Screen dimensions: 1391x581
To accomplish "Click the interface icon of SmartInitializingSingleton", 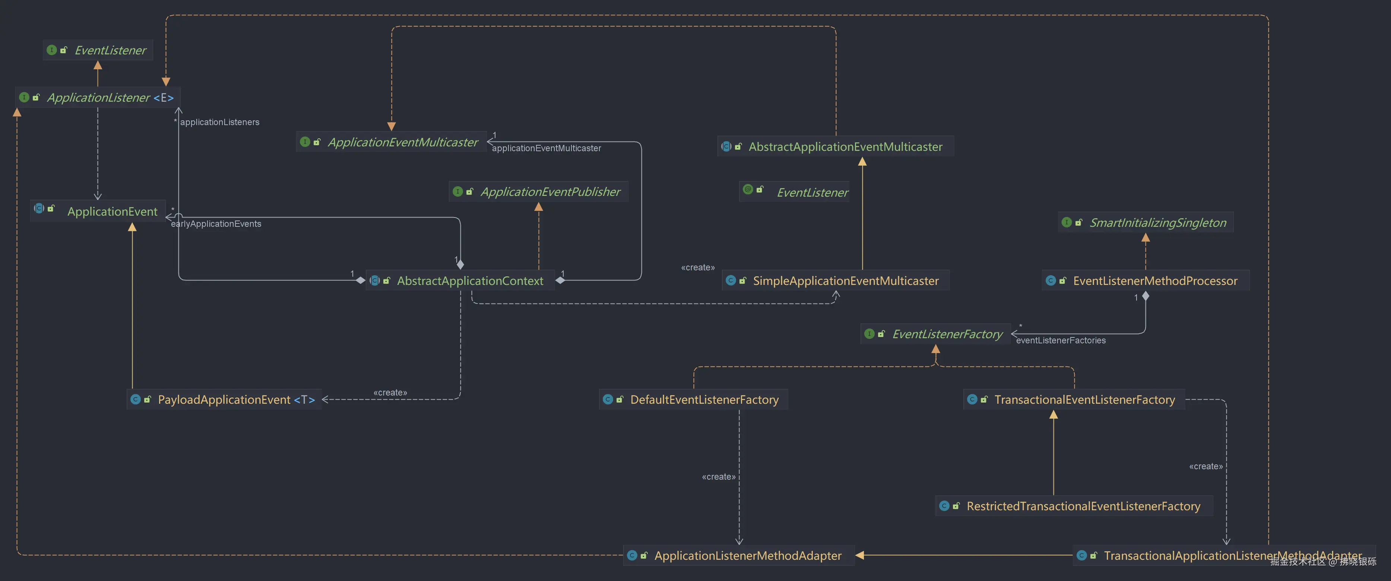I will click(1067, 222).
